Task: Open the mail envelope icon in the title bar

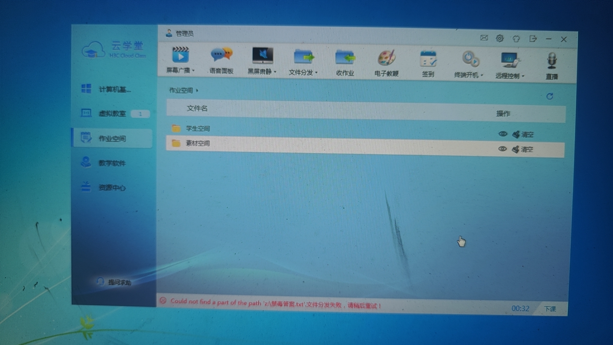Action: pyautogui.click(x=484, y=38)
